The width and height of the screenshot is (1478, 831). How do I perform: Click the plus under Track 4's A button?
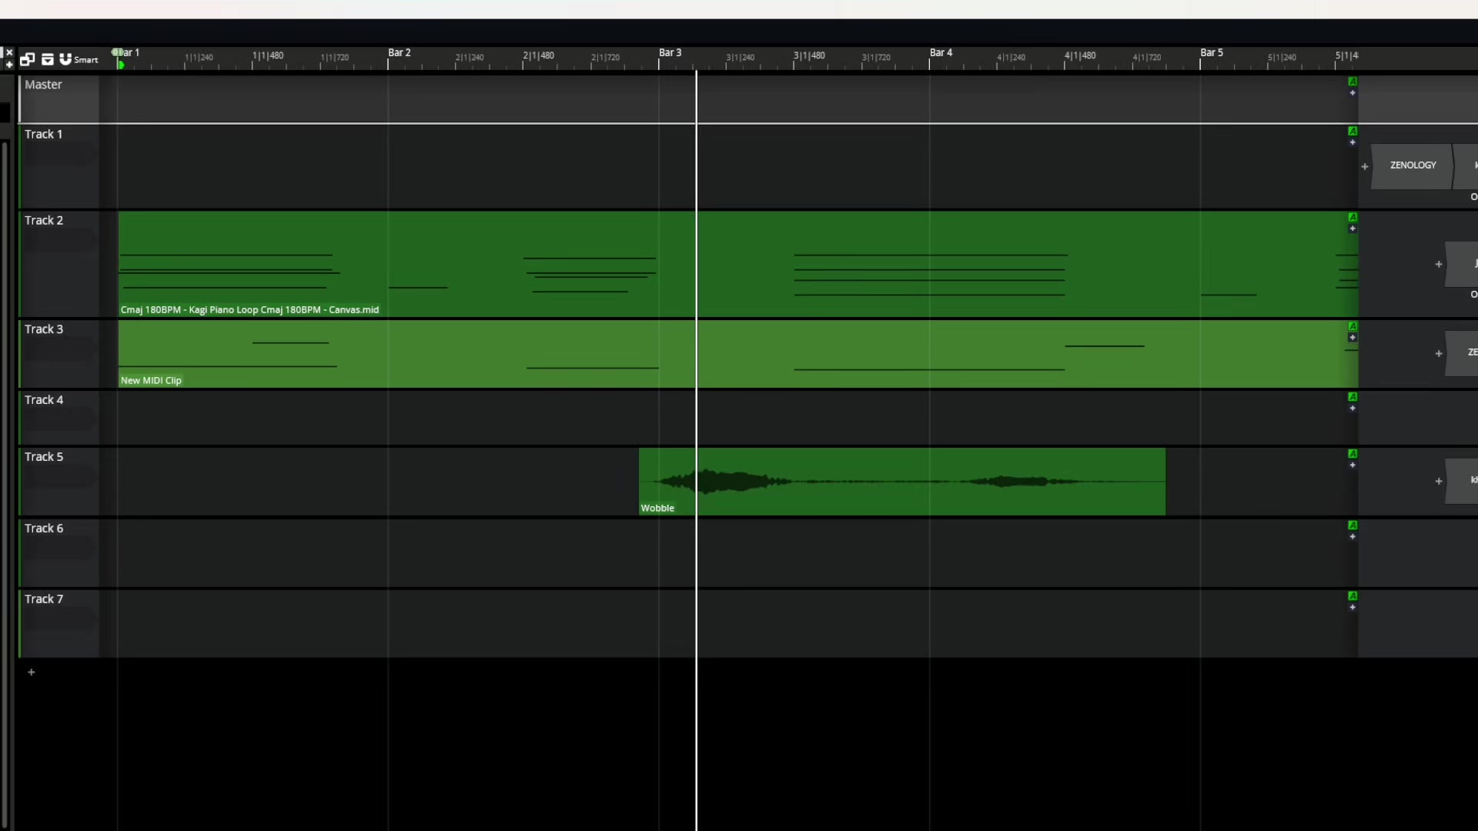(x=1353, y=409)
